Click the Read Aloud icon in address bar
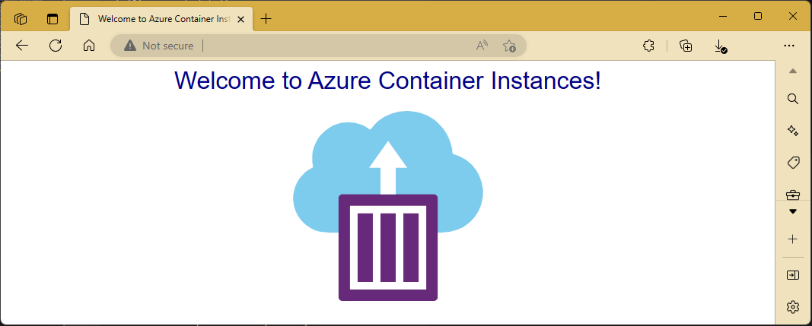Image resolution: width=812 pixels, height=326 pixels. tap(482, 46)
